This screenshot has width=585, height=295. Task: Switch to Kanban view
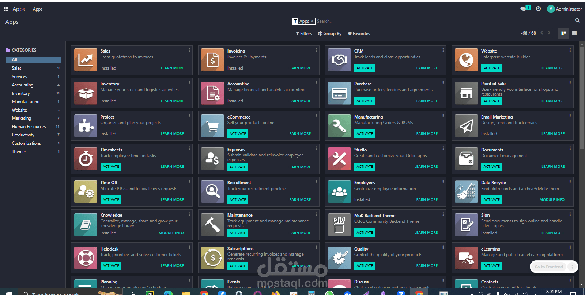563,33
